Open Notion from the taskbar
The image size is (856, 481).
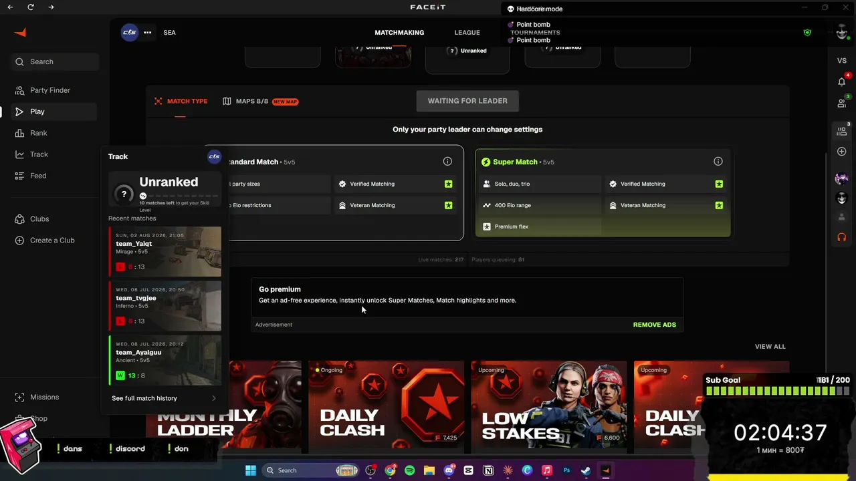[x=488, y=470]
